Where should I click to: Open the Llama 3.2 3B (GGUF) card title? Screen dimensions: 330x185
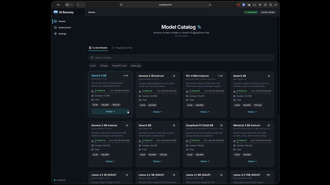(x=151, y=175)
